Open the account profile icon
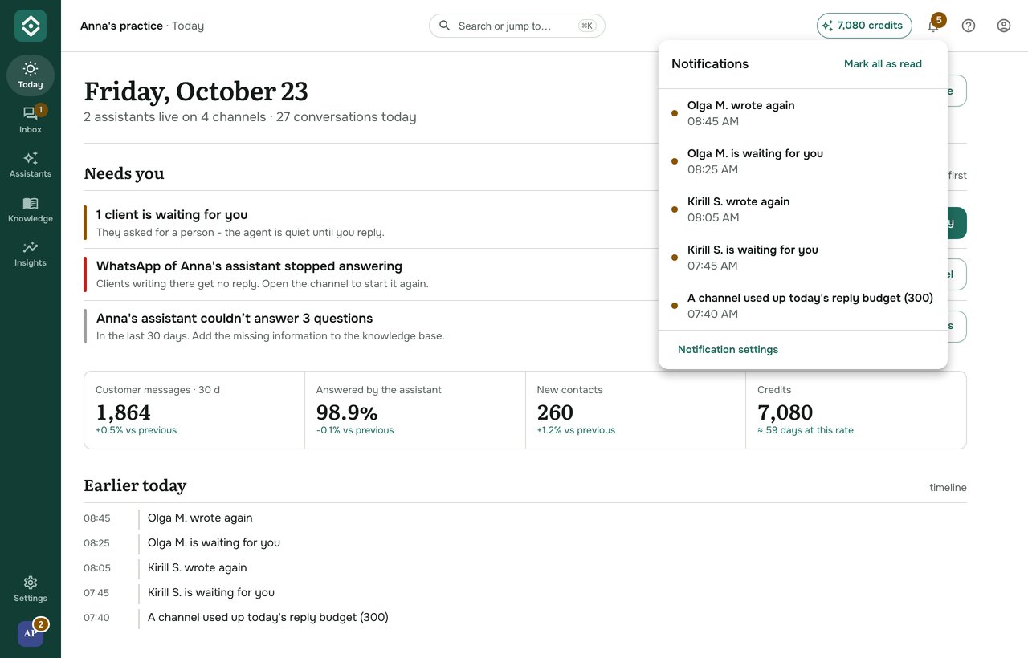 (x=1004, y=26)
